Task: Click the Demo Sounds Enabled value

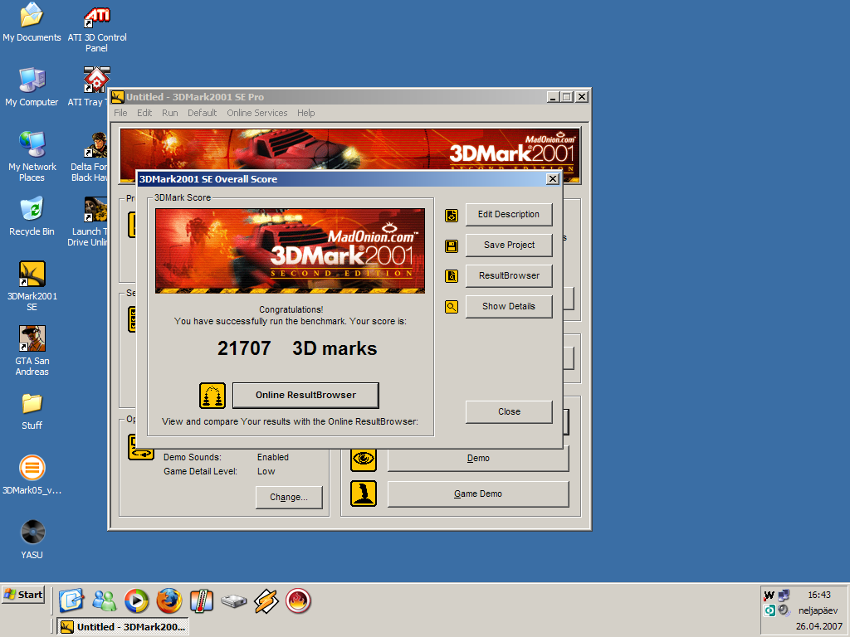Action: [272, 457]
